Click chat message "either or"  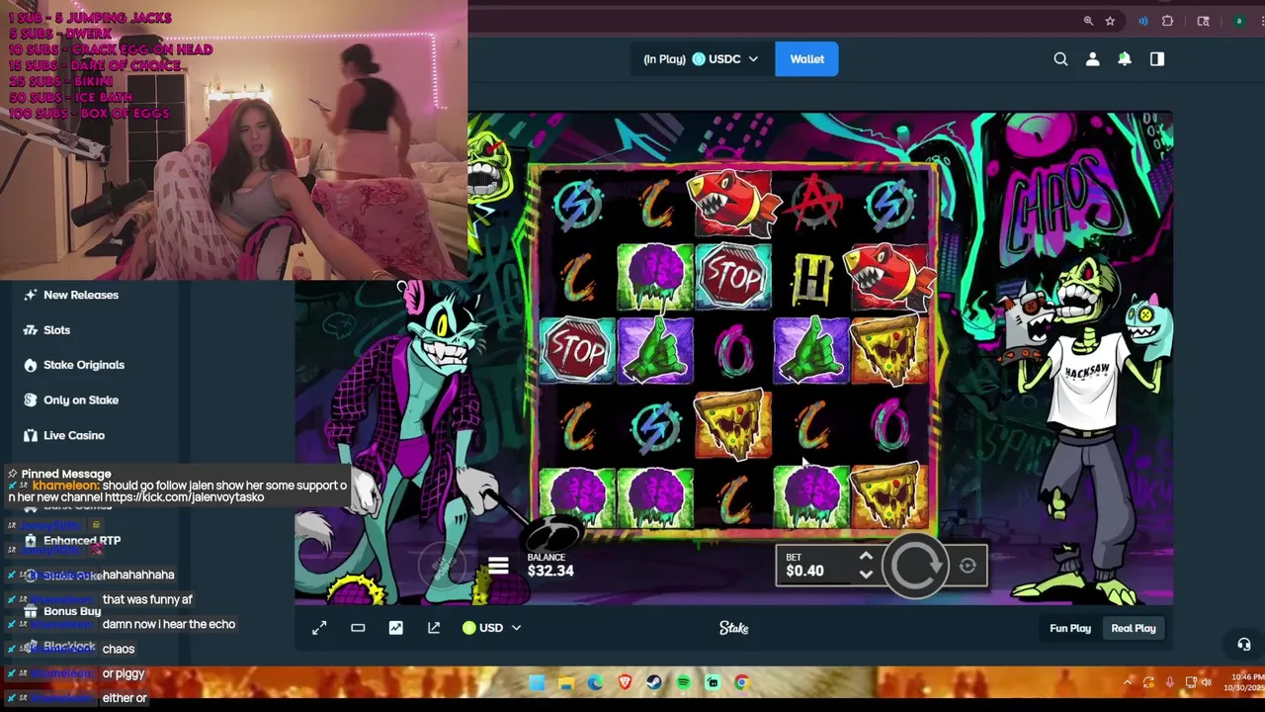coord(125,698)
